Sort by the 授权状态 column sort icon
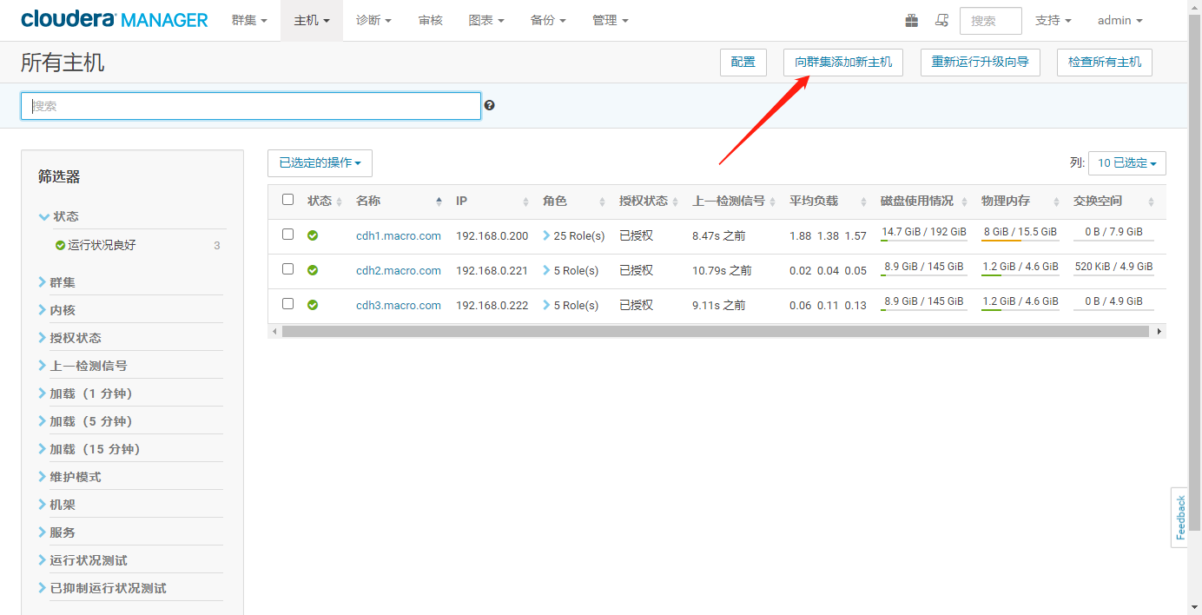The width and height of the screenshot is (1202, 615). [675, 202]
